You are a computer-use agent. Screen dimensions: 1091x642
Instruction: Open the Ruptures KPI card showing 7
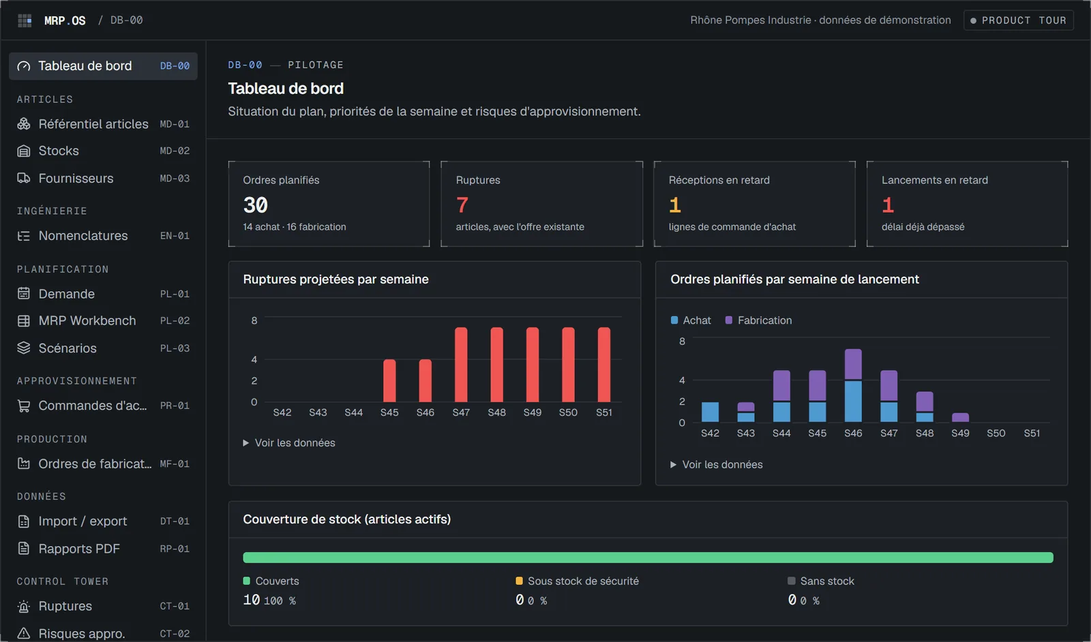tap(542, 204)
